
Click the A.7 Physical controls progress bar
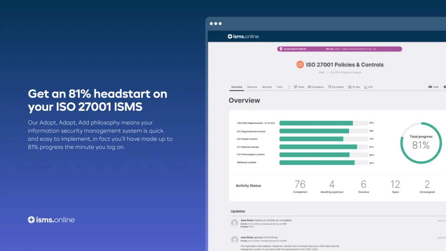323,147
